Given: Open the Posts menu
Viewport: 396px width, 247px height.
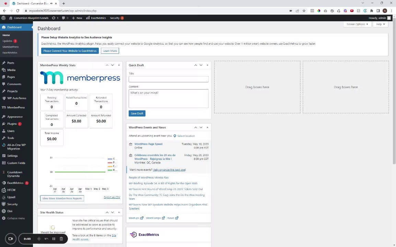Looking at the screenshot, I should coord(11,63).
